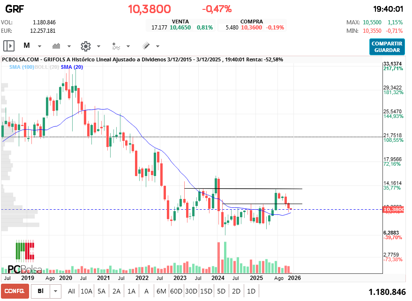Open chart settings gear icon
This screenshot has height=301, width=412.
tap(86, 46)
